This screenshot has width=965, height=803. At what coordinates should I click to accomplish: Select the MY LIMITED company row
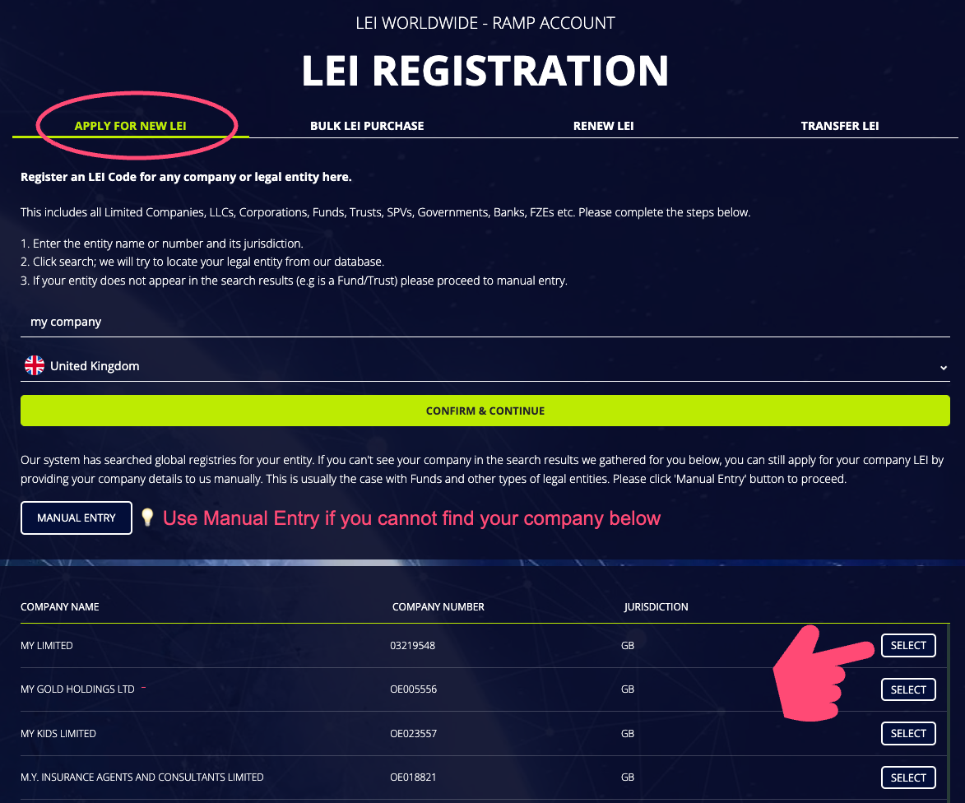pyautogui.click(x=908, y=646)
